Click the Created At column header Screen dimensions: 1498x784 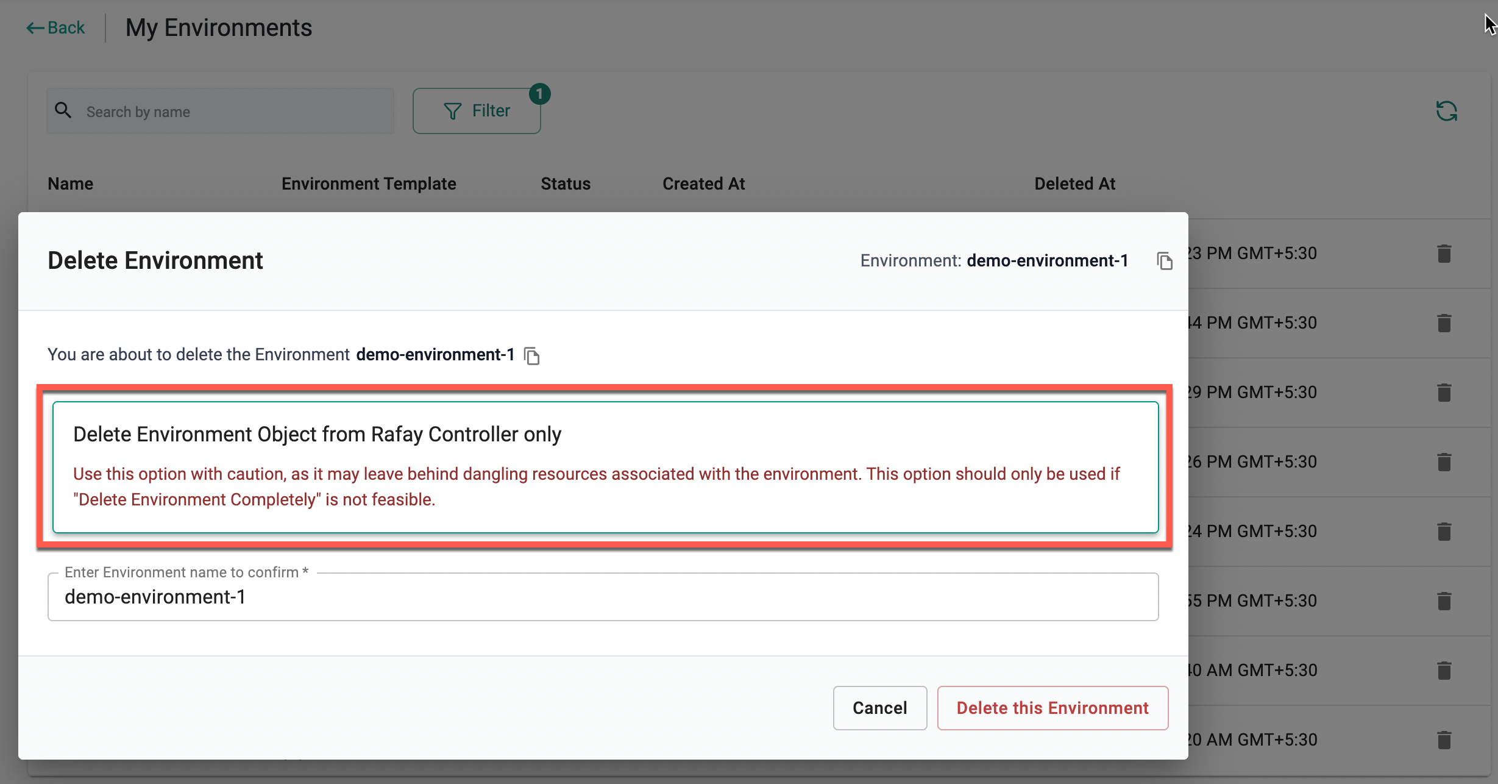(x=703, y=184)
